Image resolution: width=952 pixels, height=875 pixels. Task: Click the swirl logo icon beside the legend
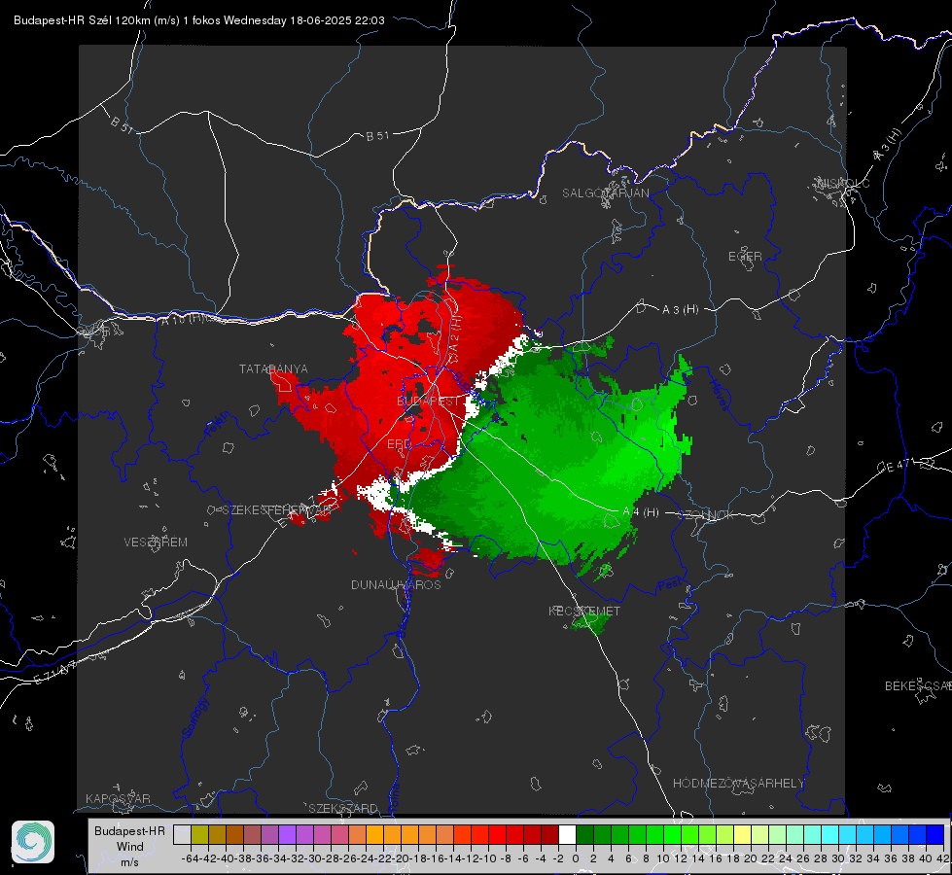33,842
